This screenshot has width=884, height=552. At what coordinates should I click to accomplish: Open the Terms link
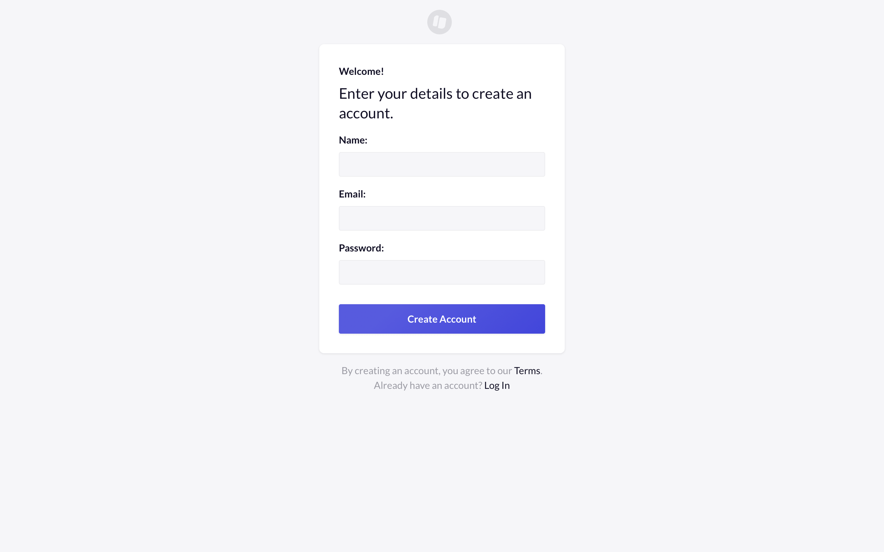tap(527, 370)
